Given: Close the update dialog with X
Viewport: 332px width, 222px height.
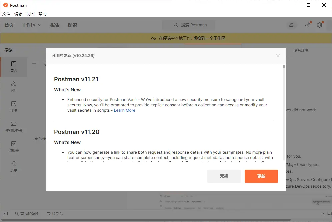Looking at the screenshot, I should [278, 56].
